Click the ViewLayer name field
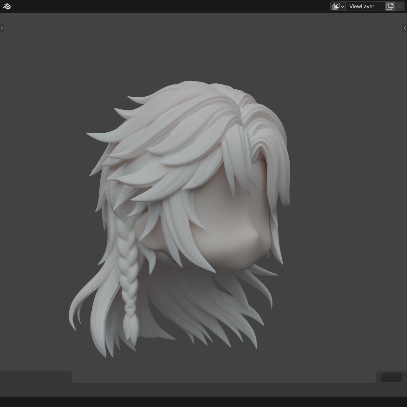The width and height of the screenshot is (407, 407). pos(365,6)
